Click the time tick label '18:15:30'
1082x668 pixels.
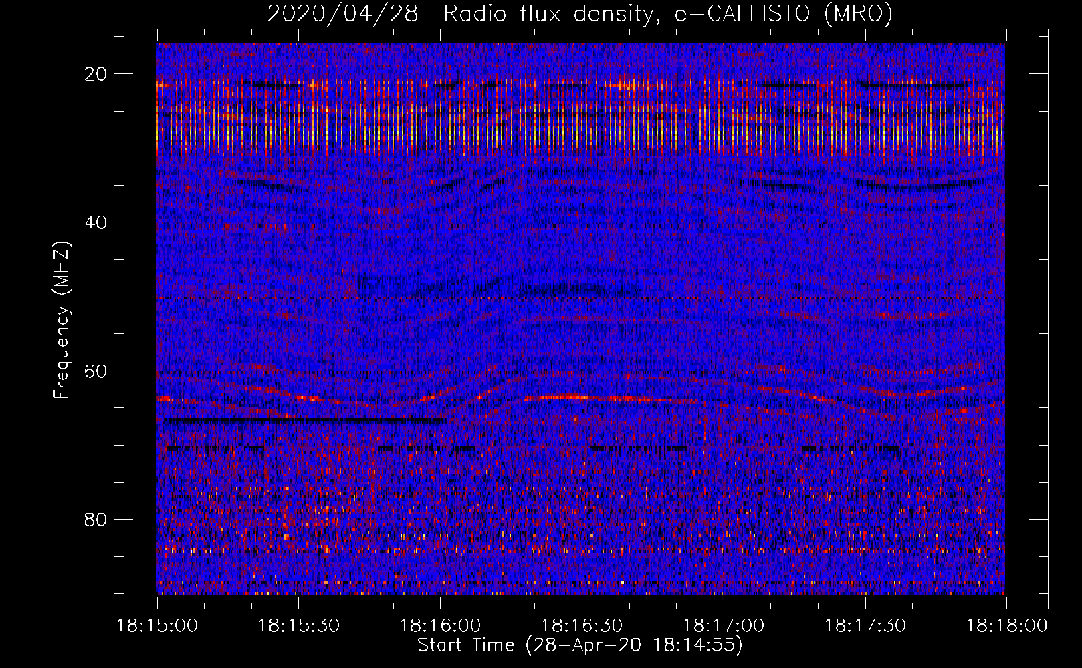coord(299,626)
